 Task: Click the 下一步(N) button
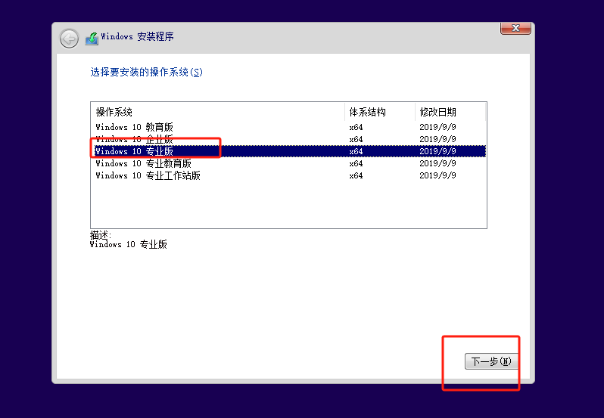click(491, 361)
